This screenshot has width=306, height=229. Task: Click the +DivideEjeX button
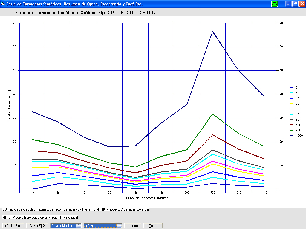(13, 225)
